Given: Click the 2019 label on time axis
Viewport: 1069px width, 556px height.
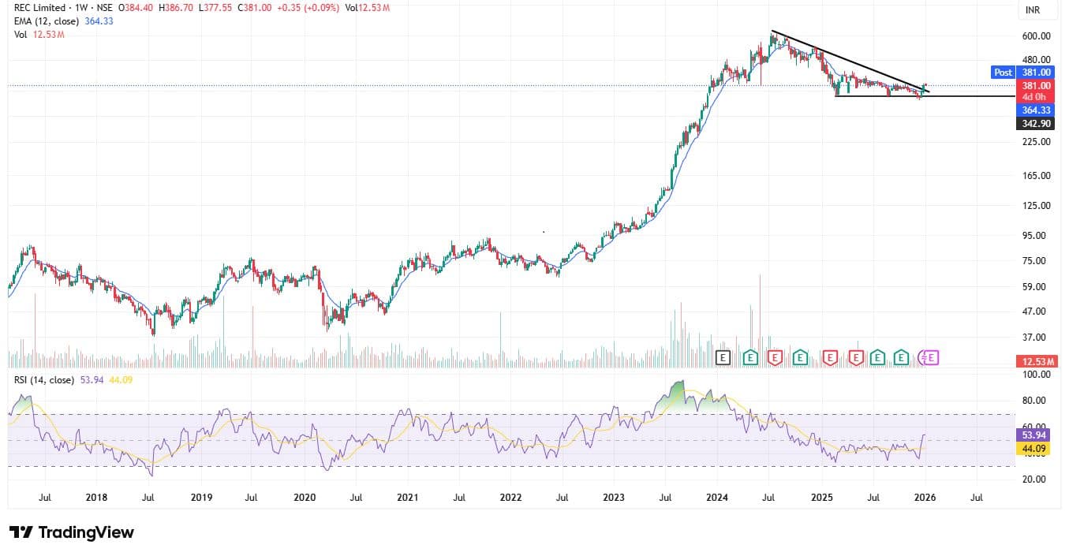Looking at the screenshot, I should pos(201,498).
